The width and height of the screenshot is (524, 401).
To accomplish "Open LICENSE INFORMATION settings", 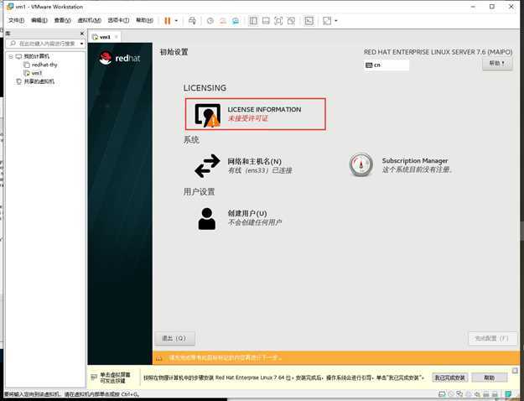I will 256,114.
